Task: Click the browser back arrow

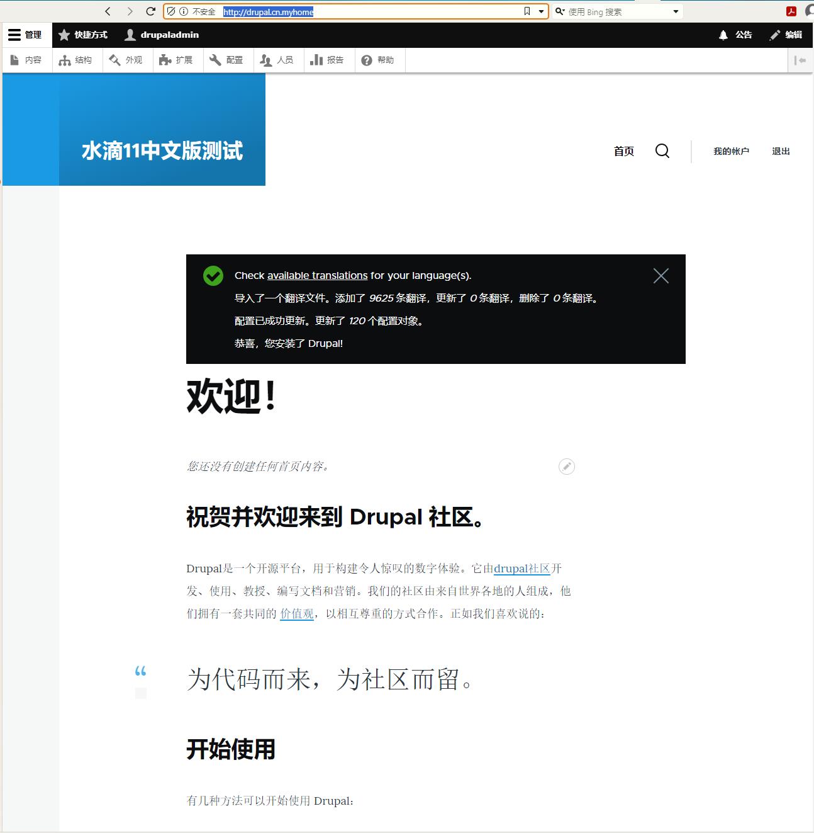Action: [x=108, y=11]
